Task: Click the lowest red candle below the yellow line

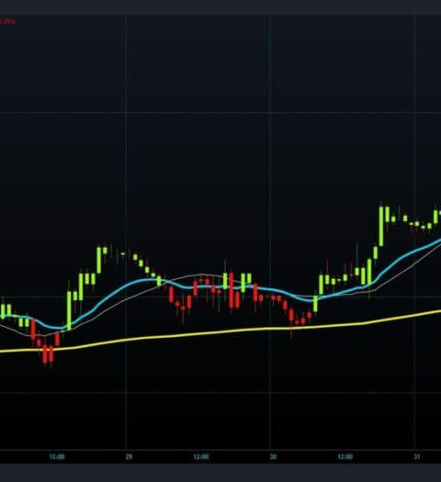Action: pos(51,354)
